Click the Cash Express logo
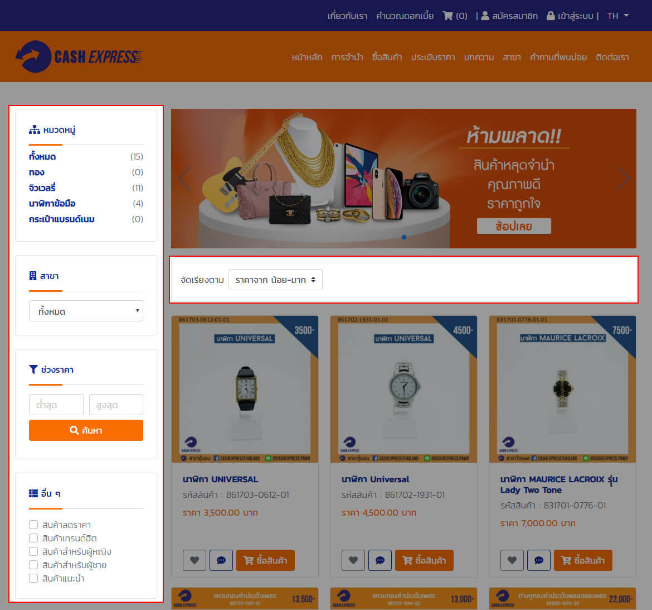 pos(79,56)
